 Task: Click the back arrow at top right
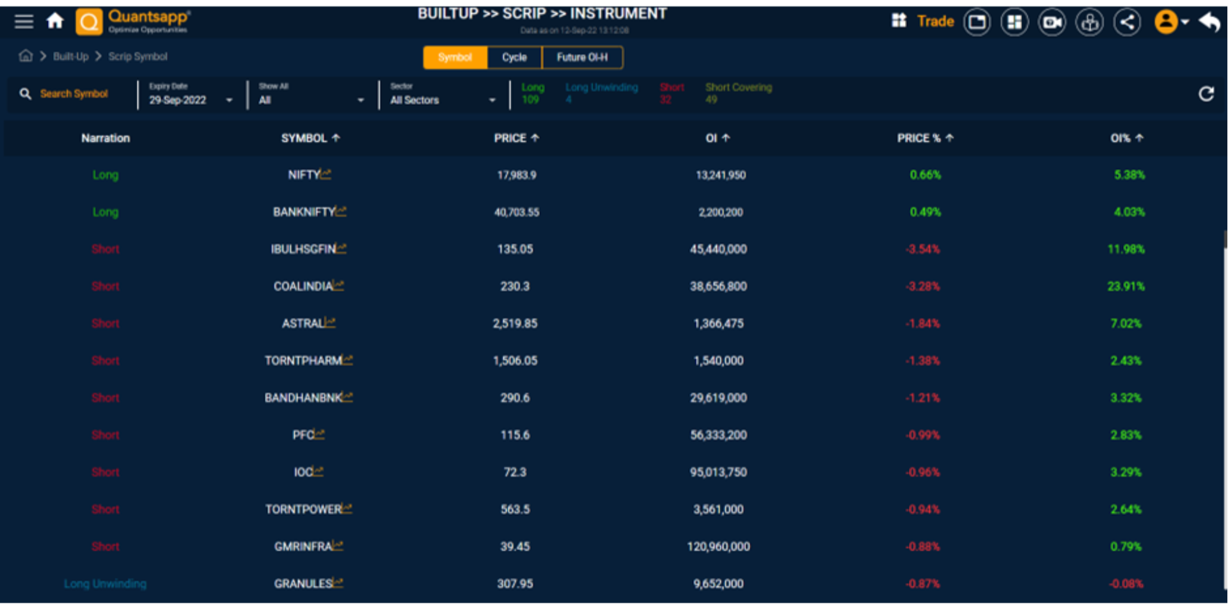(1209, 21)
